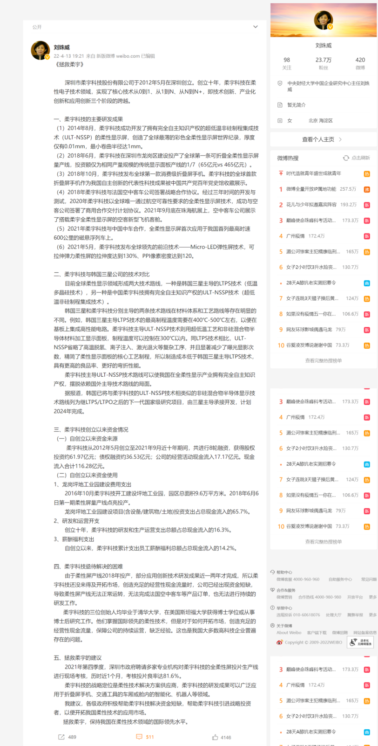Image resolution: width=378 pixels, height=746 pixels.
Task: Click the post title 《拯救柔宇》
Action: pos(69,64)
